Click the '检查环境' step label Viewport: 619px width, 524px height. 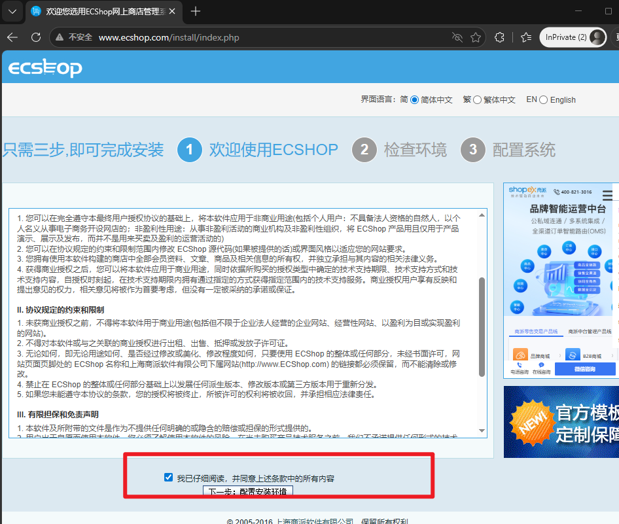coord(416,150)
